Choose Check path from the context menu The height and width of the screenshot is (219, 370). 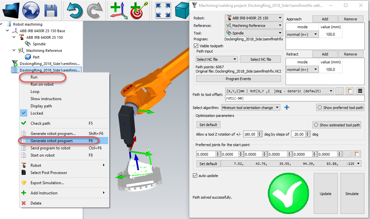pos(40,123)
